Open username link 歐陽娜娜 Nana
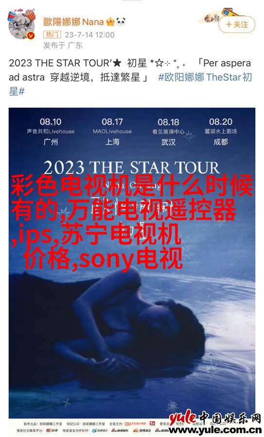The width and height of the screenshot is (264, 437). coord(73,22)
